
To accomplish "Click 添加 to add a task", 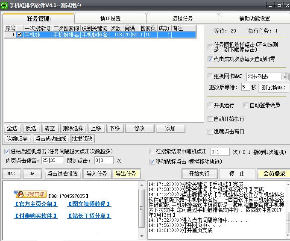I will point(170,128).
